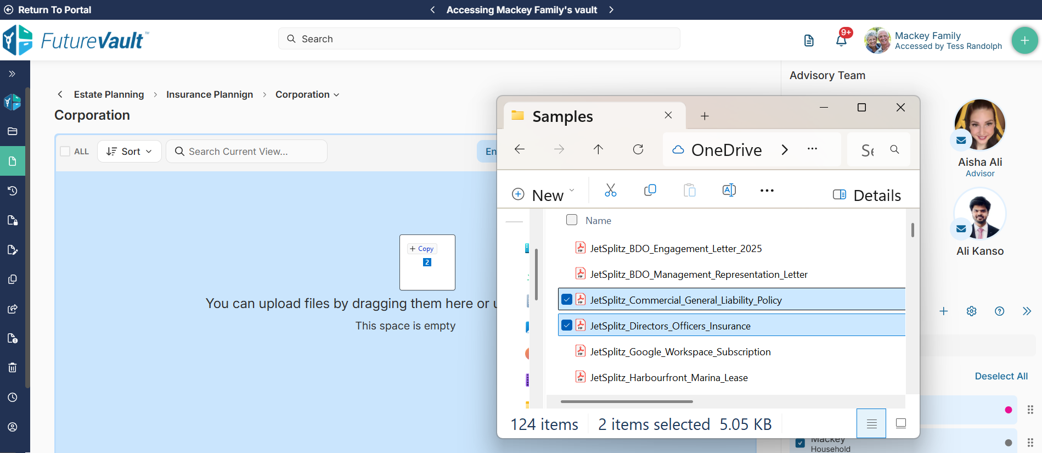The image size is (1042, 453).
Task: Open the folders icon in sidebar
Action: 12,131
